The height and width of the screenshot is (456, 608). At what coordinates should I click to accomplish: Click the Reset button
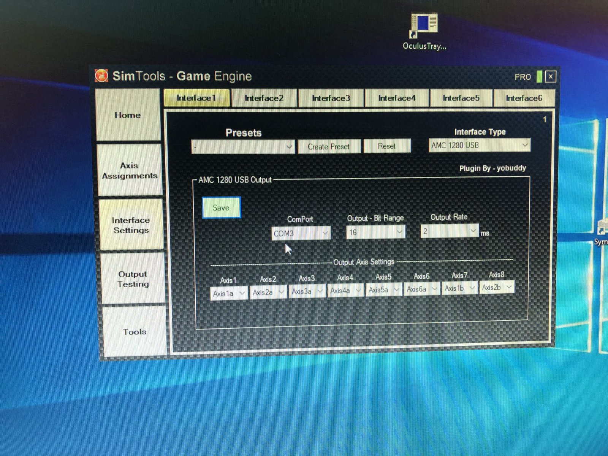(387, 146)
